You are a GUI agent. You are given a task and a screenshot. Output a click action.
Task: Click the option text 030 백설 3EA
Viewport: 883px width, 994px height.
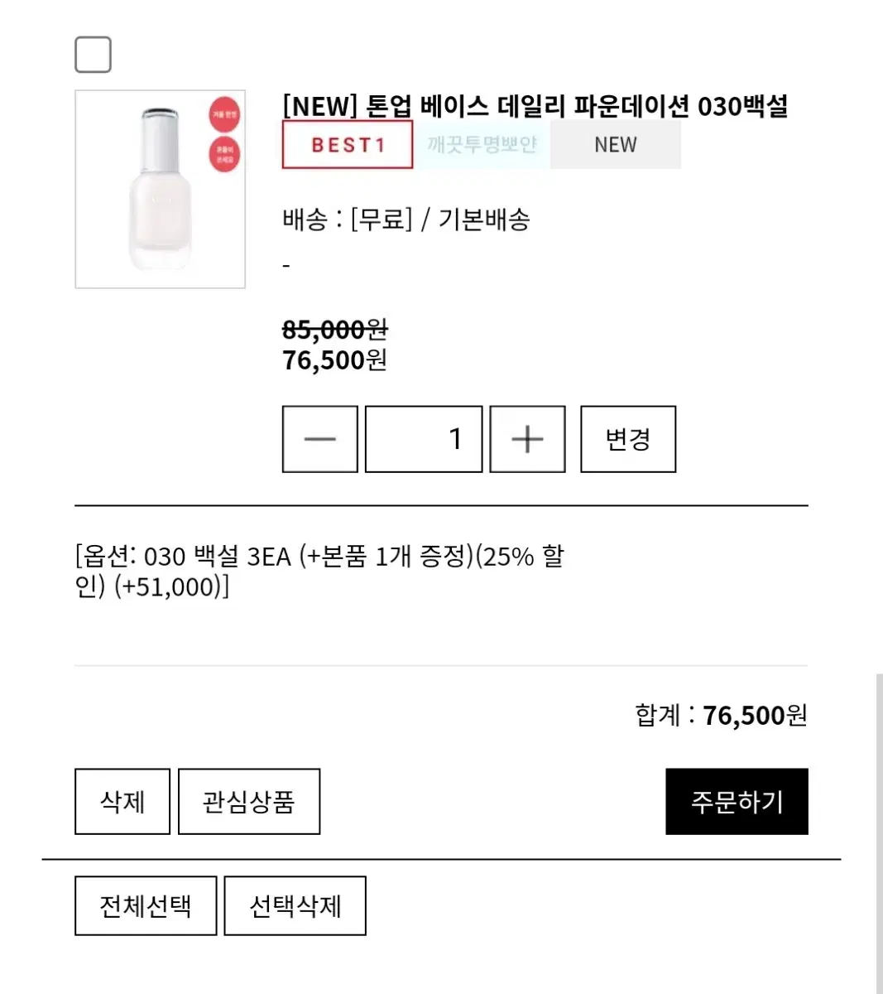tap(217, 556)
